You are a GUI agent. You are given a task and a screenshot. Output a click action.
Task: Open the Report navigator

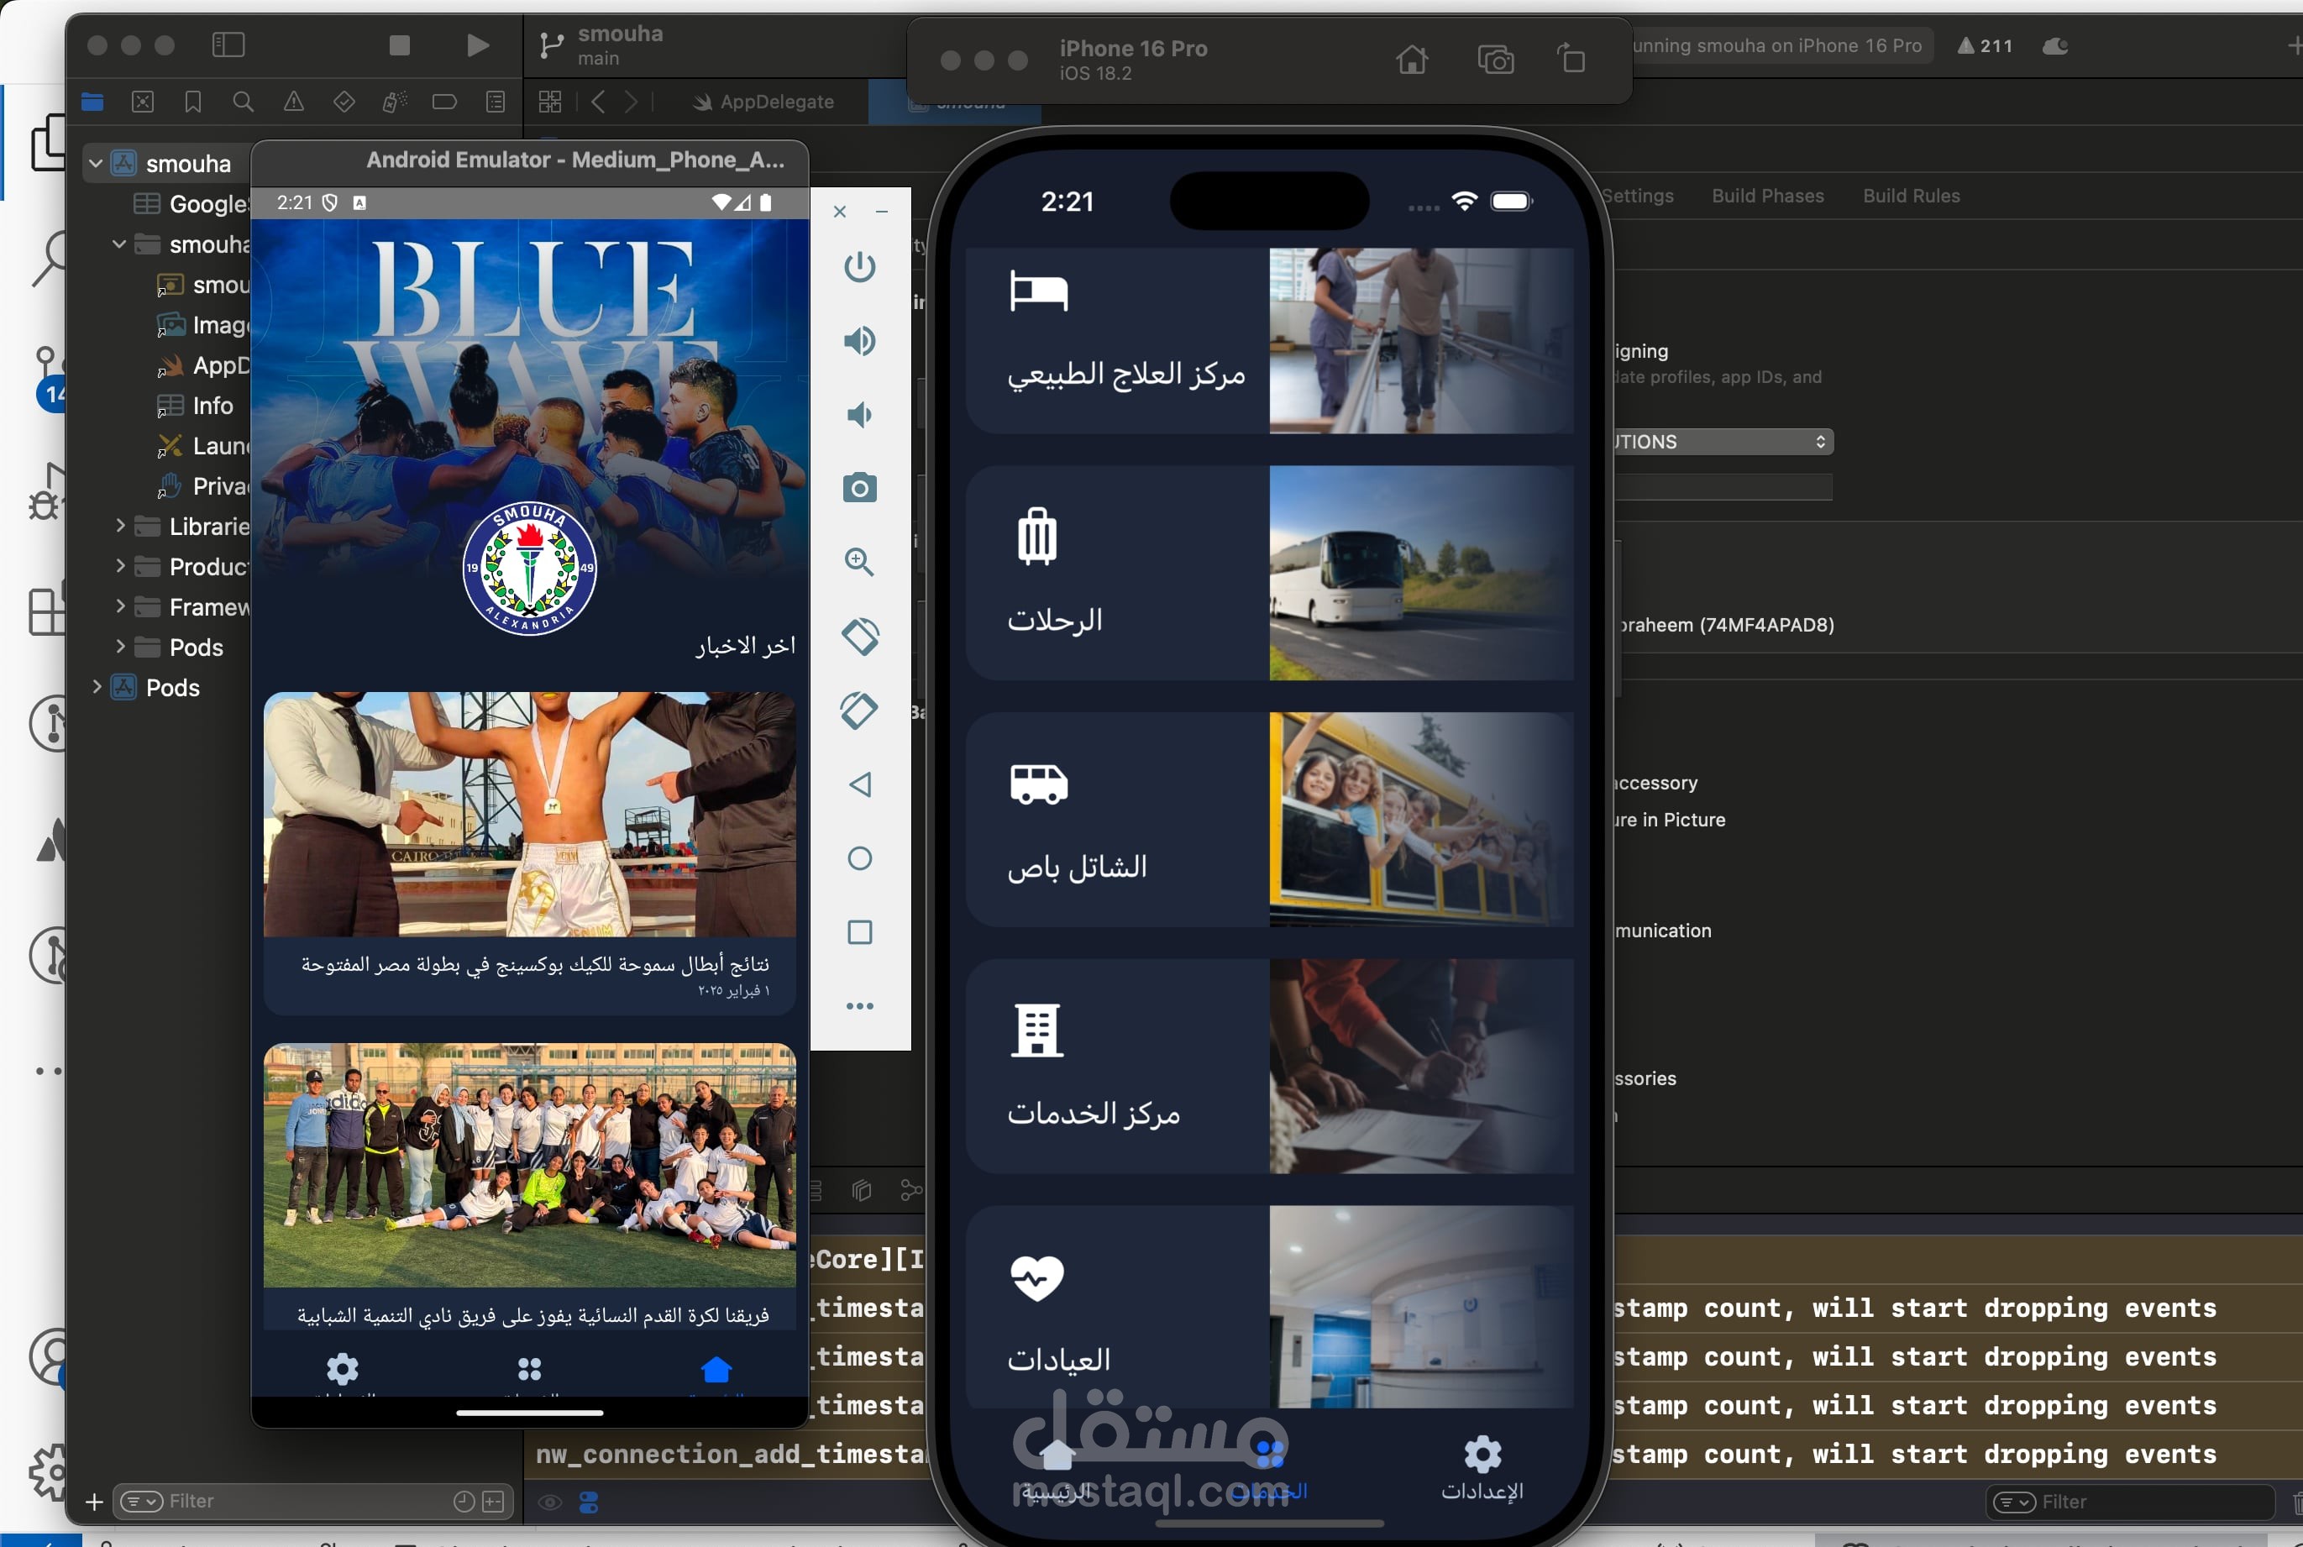point(496,102)
